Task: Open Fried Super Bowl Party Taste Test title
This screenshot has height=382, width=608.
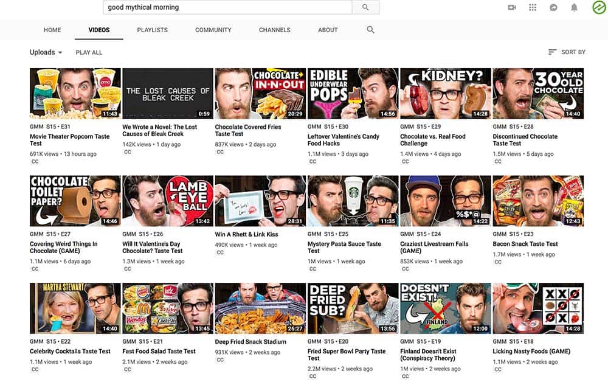Action: coord(347,355)
